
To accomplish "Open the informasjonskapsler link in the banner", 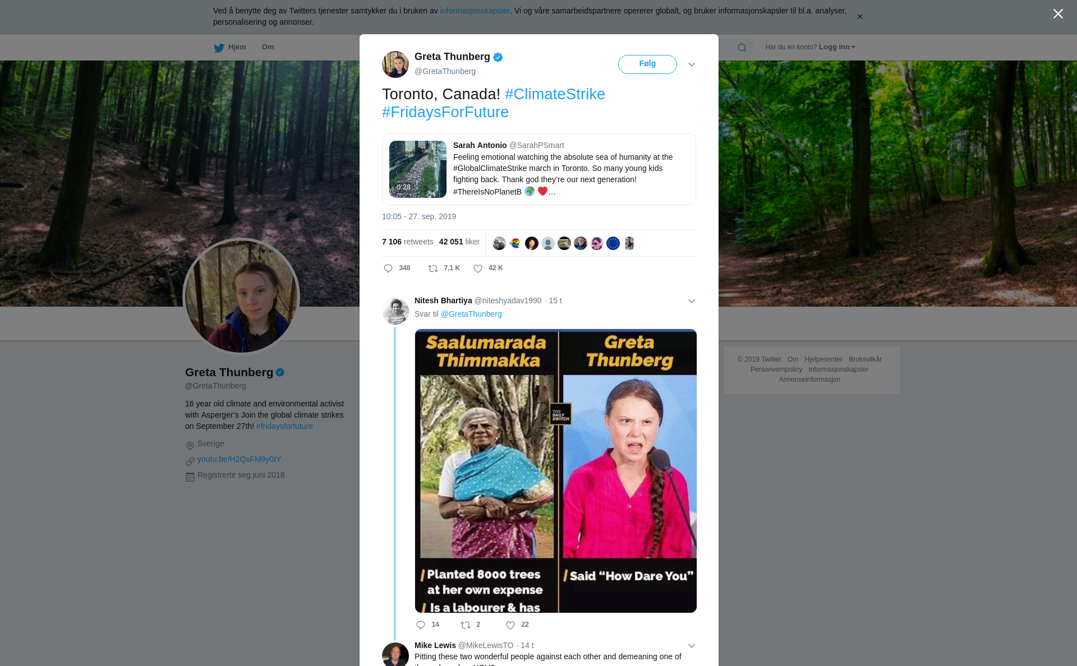I will (x=475, y=11).
